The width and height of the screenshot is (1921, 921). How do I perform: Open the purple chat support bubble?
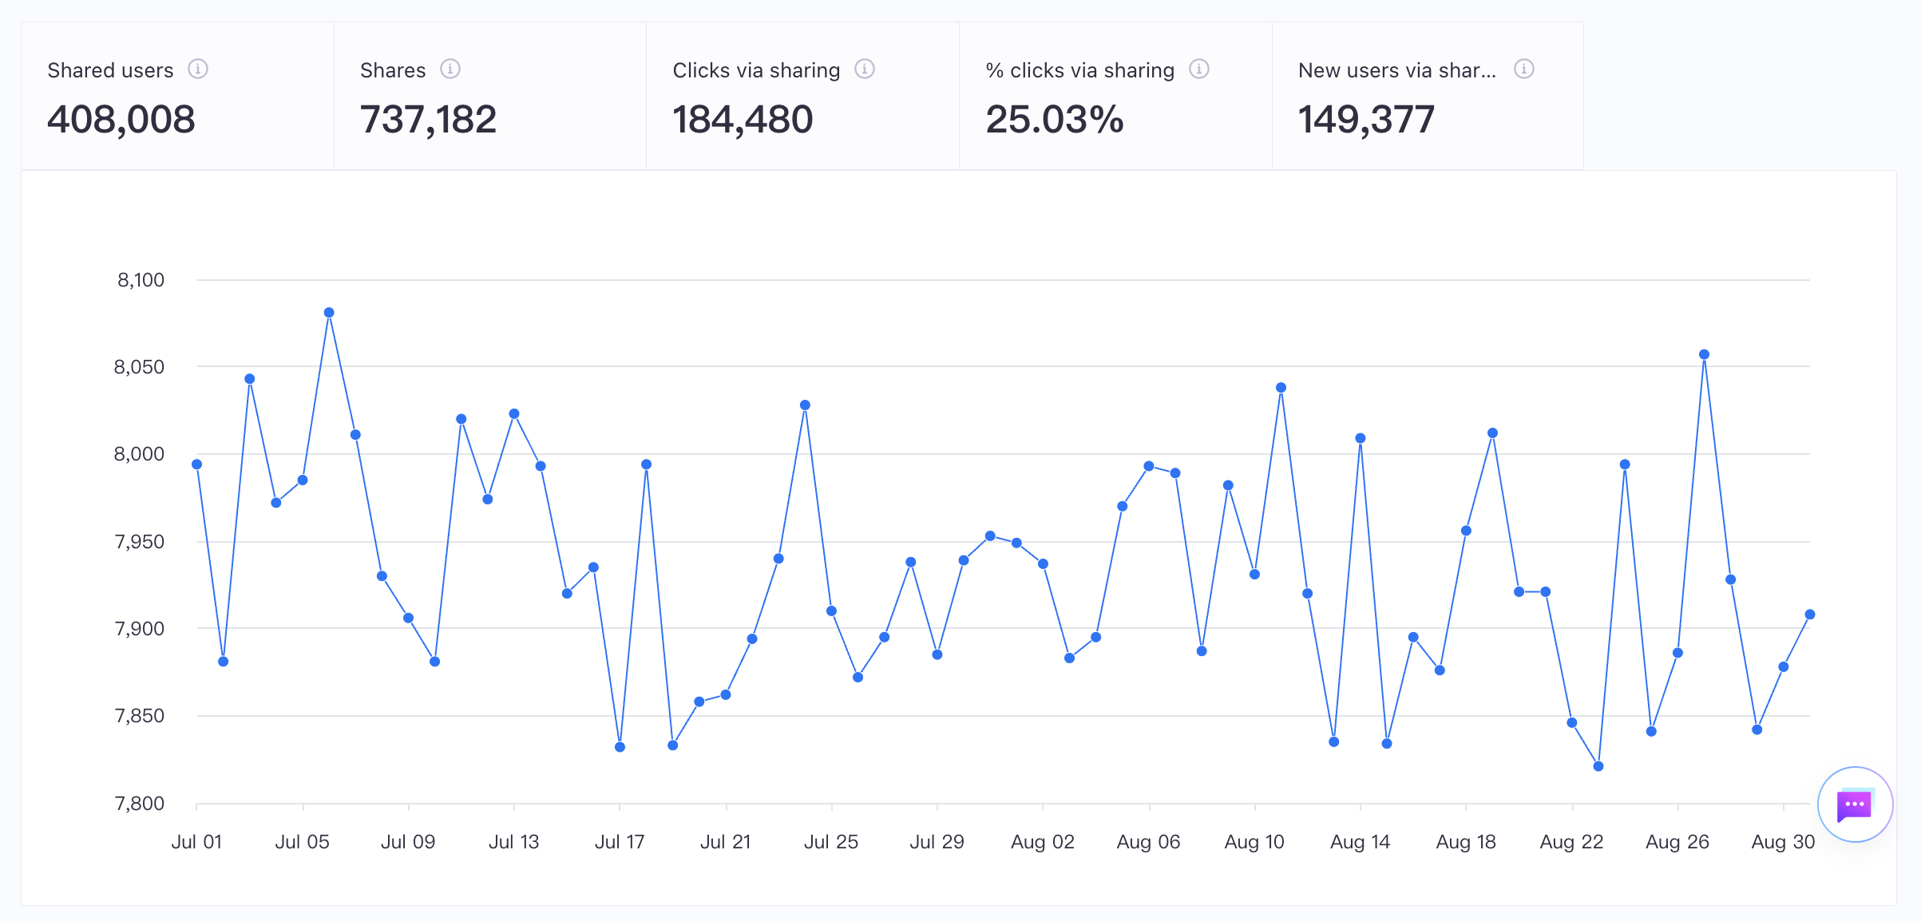[1855, 804]
